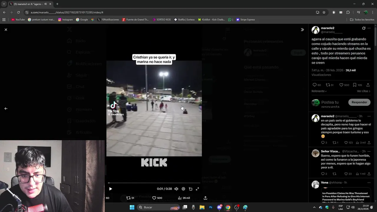Image resolution: width=377 pixels, height=212 pixels.
Task: Reply to Señor Vizcacha's comment
Action: tap(324, 174)
